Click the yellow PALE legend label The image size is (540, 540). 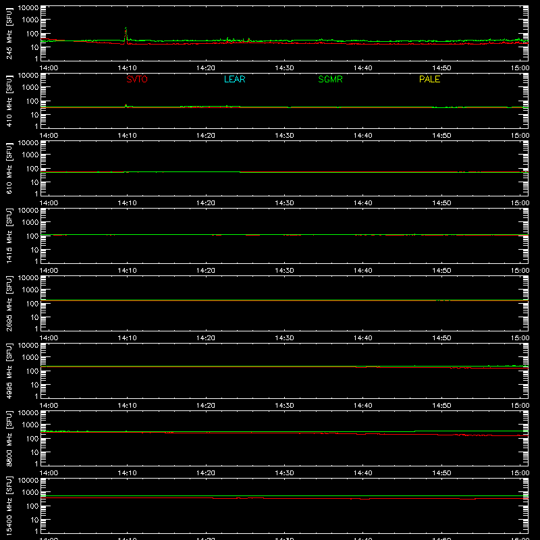(x=429, y=79)
